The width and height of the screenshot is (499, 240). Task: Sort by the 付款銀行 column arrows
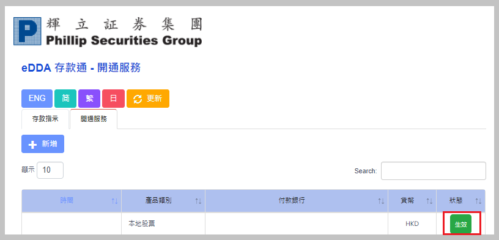pyautogui.click(x=381, y=201)
